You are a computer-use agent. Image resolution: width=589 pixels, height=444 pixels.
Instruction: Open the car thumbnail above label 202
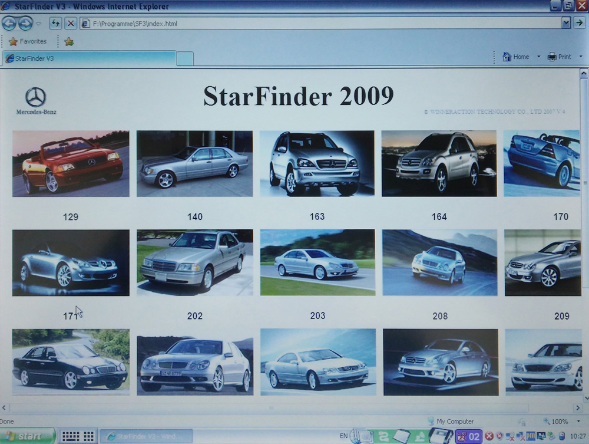(195, 263)
